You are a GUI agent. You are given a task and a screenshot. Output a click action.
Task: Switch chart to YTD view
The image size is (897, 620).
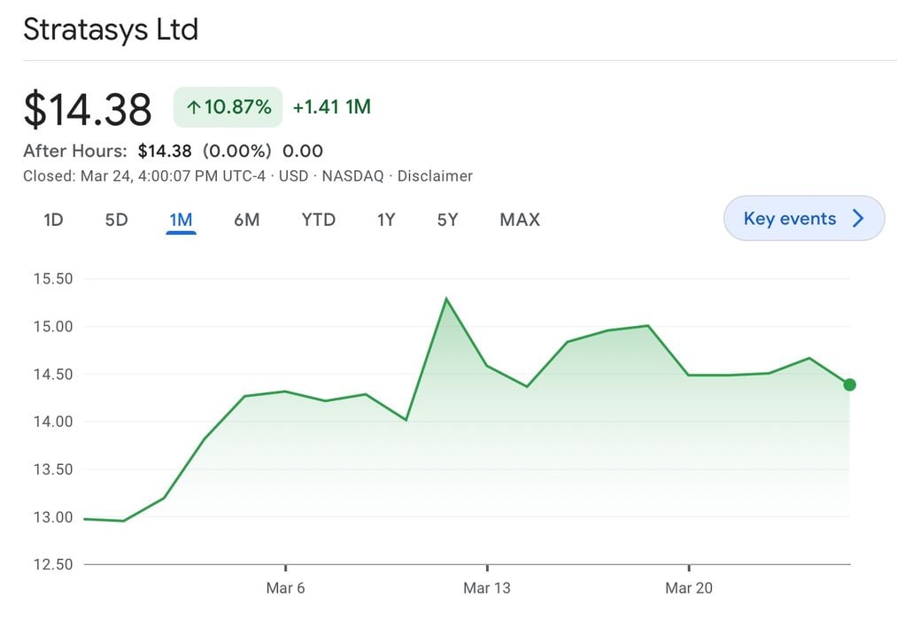pos(318,220)
